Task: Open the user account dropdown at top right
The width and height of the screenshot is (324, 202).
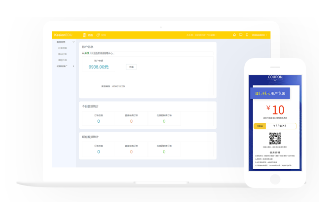Action: pyautogui.click(x=259, y=35)
